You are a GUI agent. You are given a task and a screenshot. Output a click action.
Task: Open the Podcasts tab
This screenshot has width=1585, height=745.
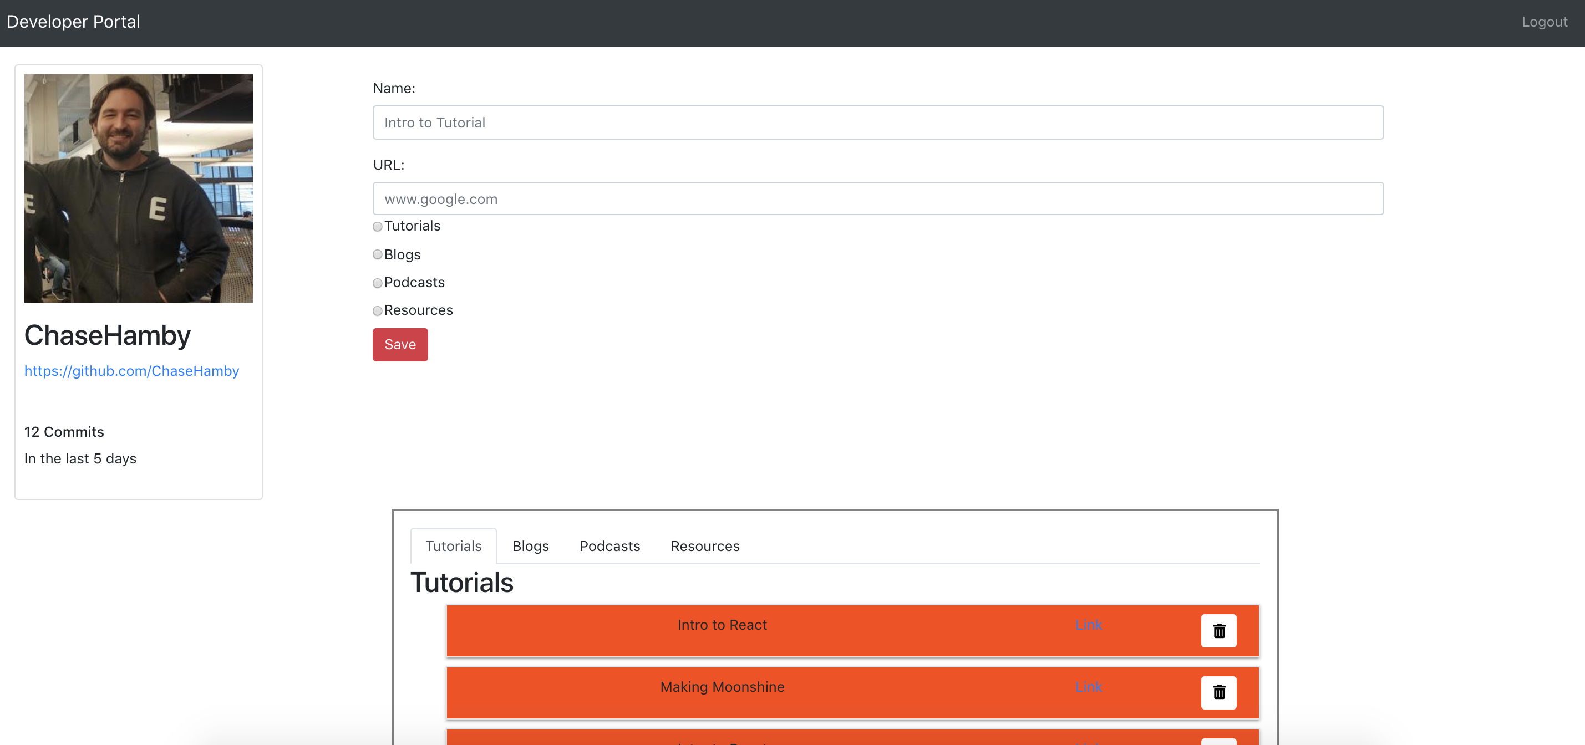(x=609, y=545)
